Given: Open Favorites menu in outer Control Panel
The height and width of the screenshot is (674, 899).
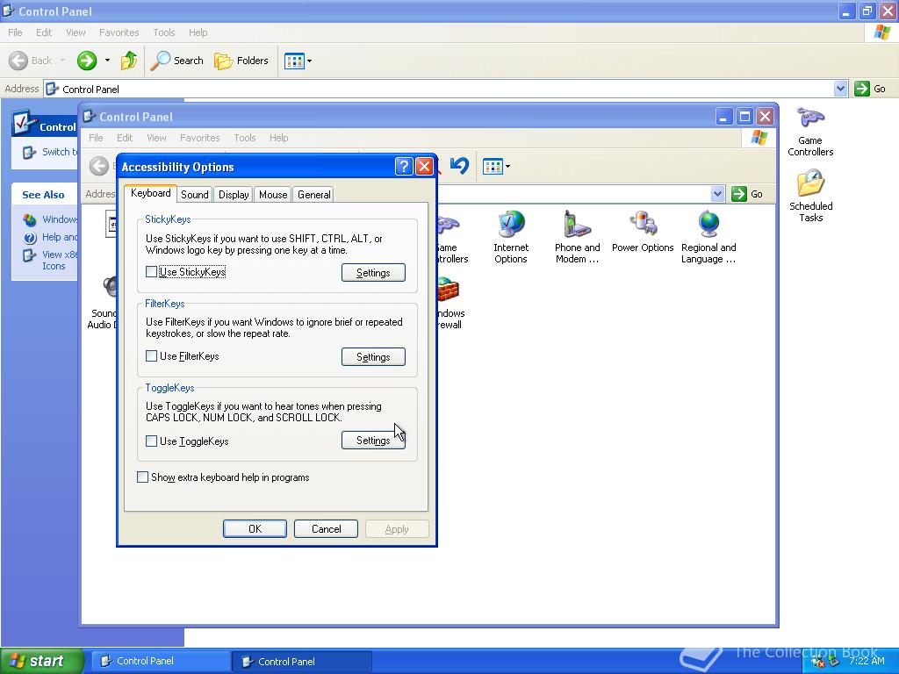Looking at the screenshot, I should 119,32.
